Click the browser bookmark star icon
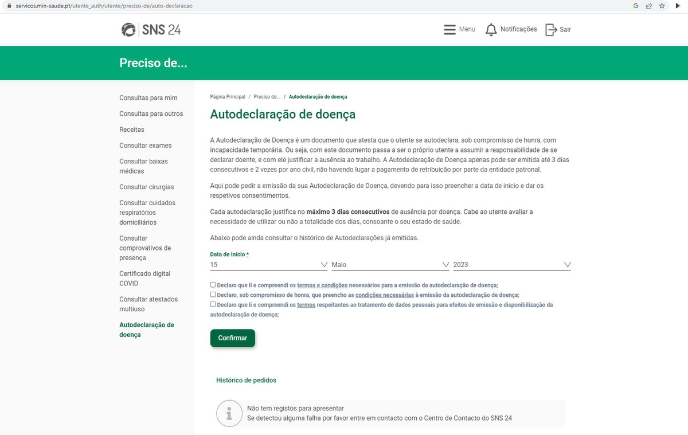This screenshot has width=688, height=435. [x=662, y=6]
